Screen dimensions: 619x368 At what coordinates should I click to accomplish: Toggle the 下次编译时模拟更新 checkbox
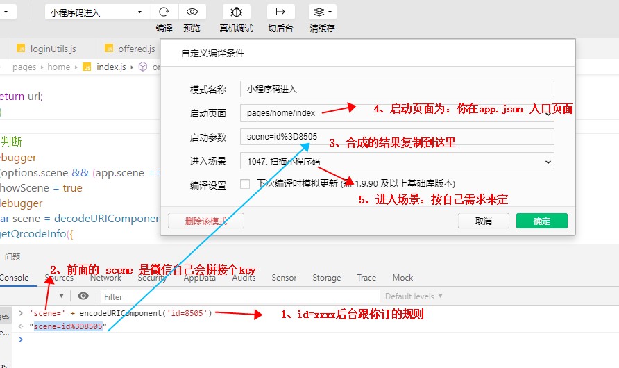click(x=245, y=184)
